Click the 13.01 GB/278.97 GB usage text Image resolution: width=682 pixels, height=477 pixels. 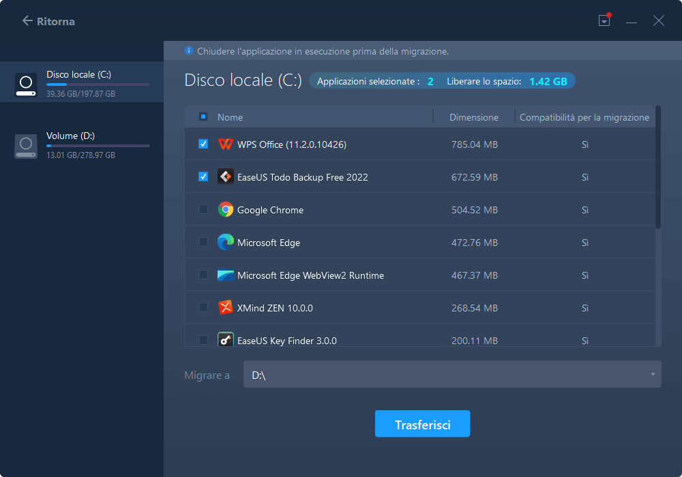click(x=81, y=155)
